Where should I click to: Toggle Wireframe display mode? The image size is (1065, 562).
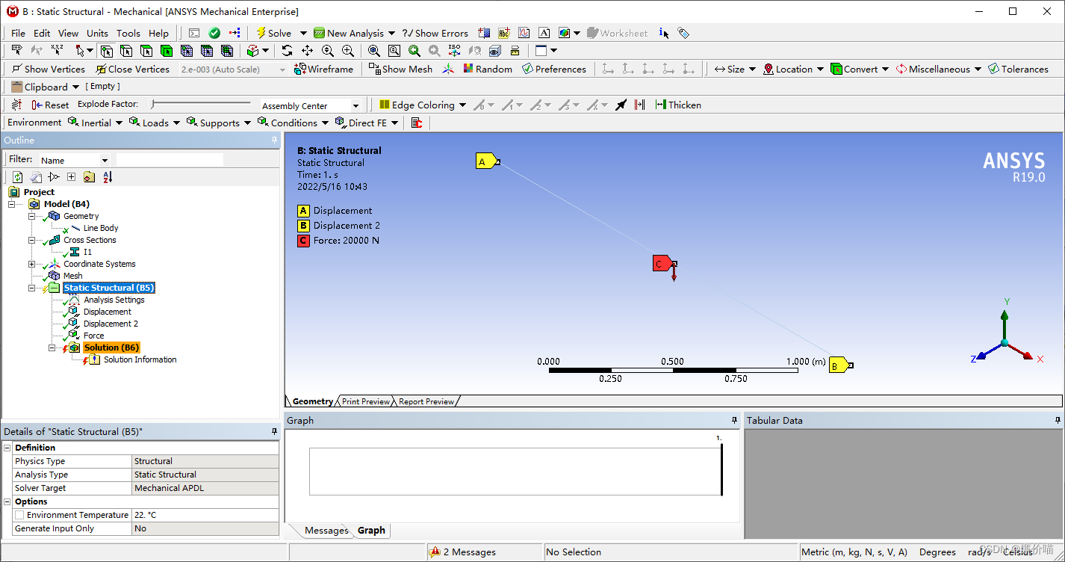coord(324,69)
